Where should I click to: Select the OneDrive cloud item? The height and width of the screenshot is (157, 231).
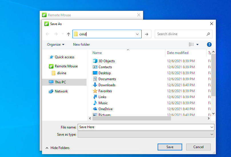[x=105, y=109]
